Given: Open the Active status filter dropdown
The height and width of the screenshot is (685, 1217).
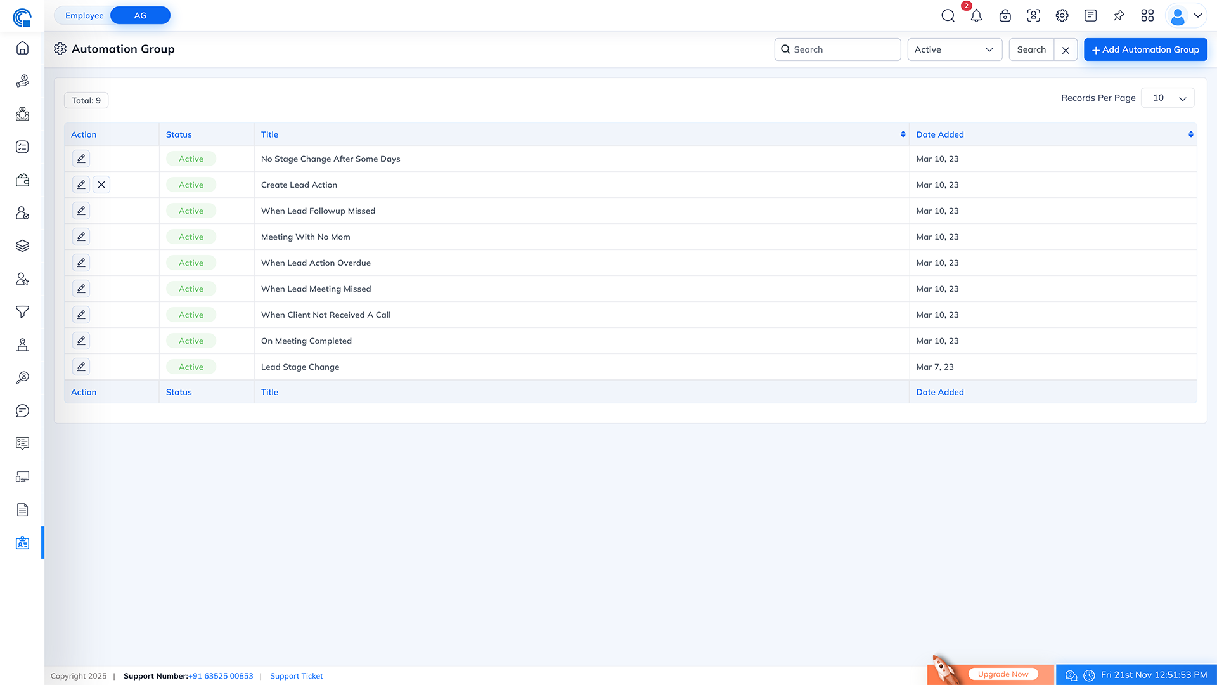Looking at the screenshot, I should coord(954,49).
